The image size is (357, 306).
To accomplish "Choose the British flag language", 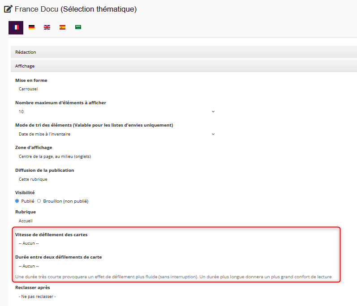I will click(47, 27).
